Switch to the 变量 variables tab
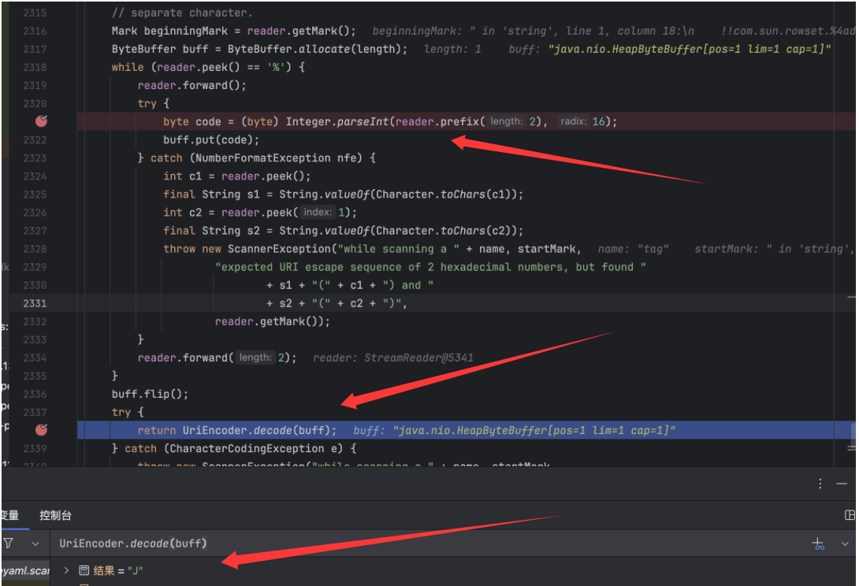 click(x=9, y=515)
